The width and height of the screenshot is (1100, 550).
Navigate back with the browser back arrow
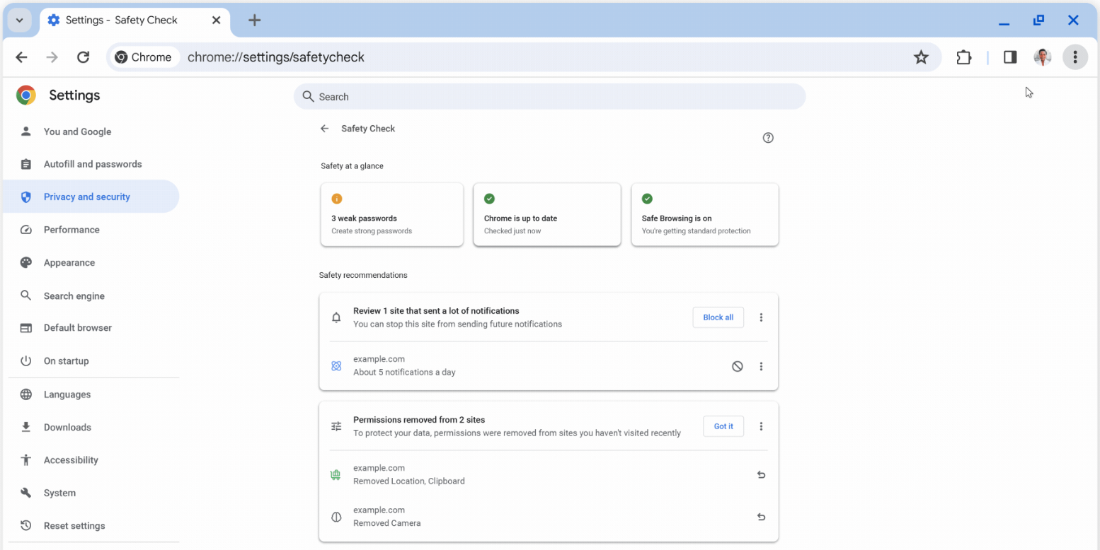[21, 57]
